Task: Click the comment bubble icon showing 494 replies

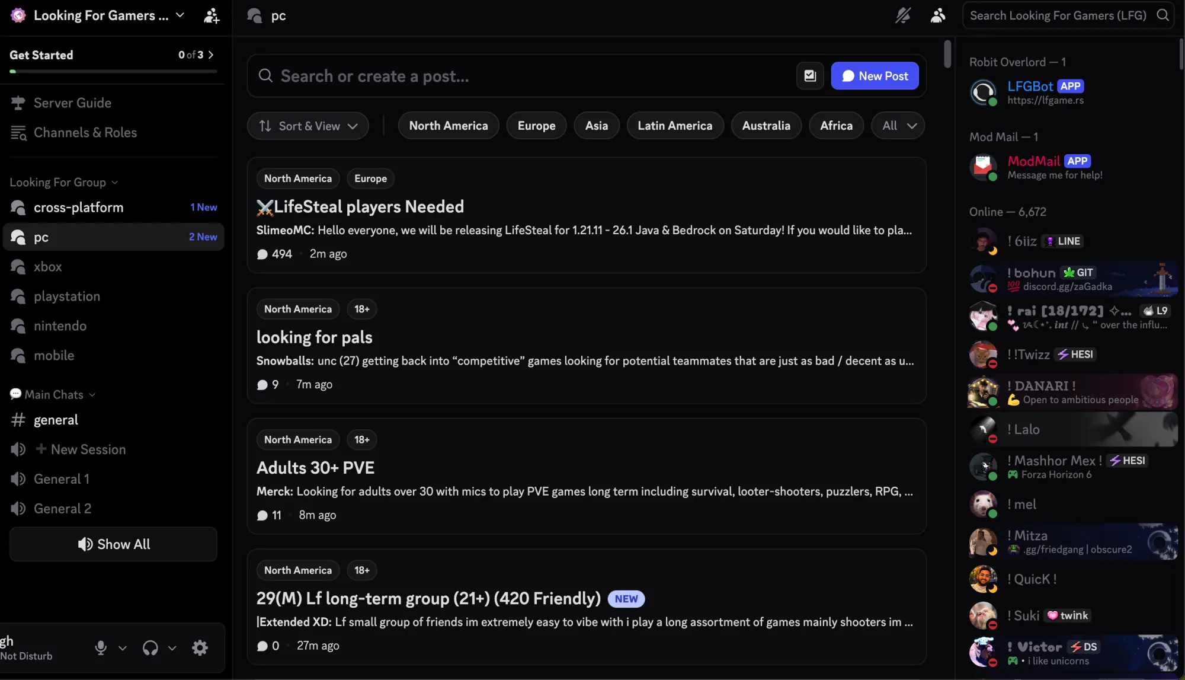Action: click(262, 254)
